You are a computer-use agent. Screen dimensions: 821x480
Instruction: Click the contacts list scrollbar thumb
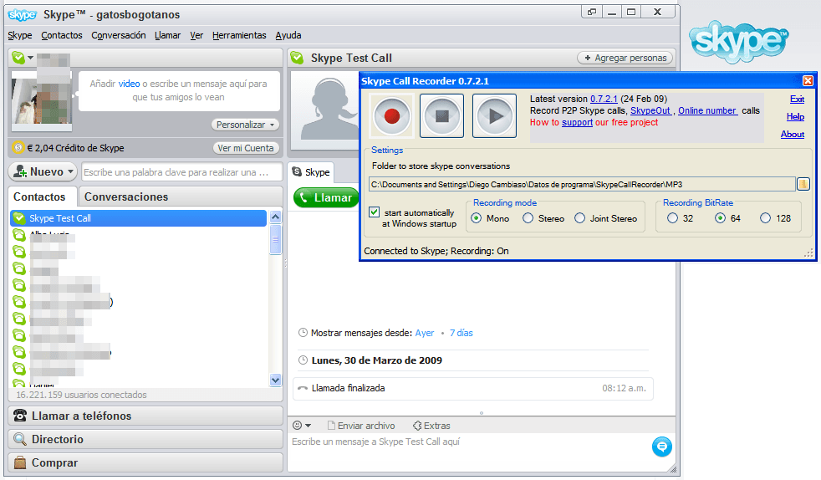point(275,240)
